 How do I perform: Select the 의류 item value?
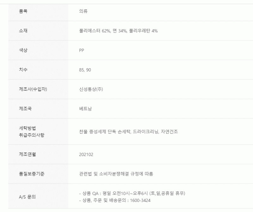[x=83, y=11]
